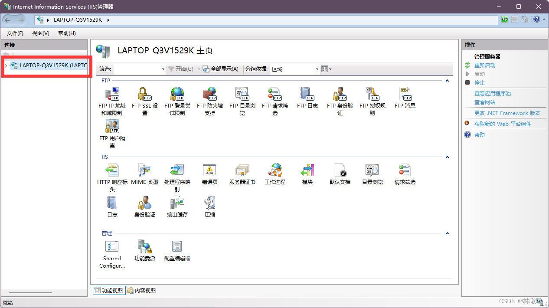The width and height of the screenshot is (549, 308).
Task: Click 停止 server action
Action: pyautogui.click(x=480, y=83)
